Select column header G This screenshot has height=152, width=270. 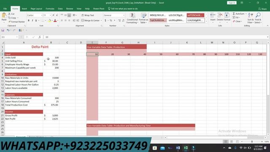[122, 42]
